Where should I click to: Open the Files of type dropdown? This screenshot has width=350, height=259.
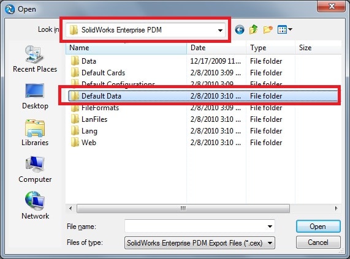[200, 242]
